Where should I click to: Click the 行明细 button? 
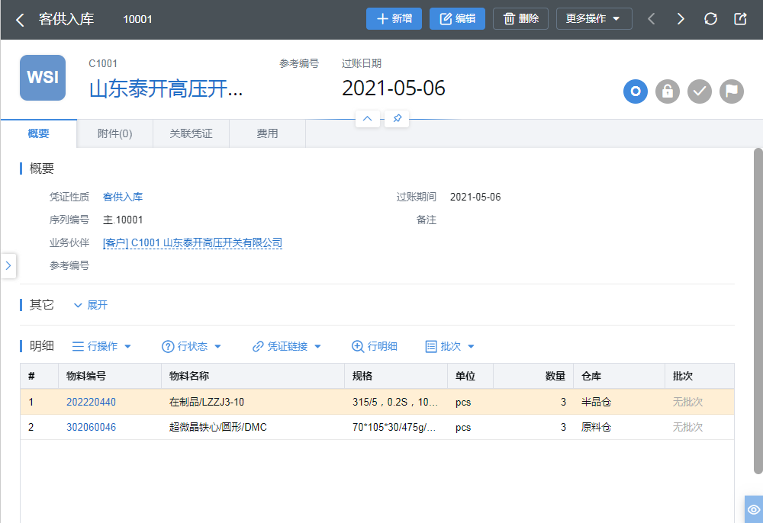coord(374,346)
